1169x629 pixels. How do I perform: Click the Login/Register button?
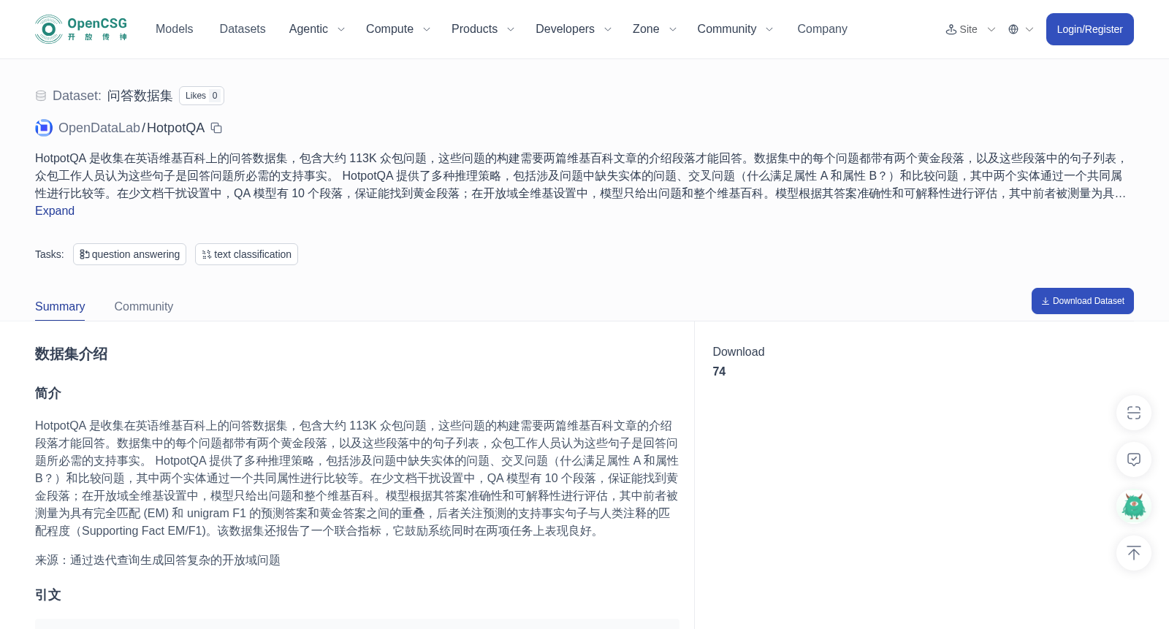[1089, 29]
